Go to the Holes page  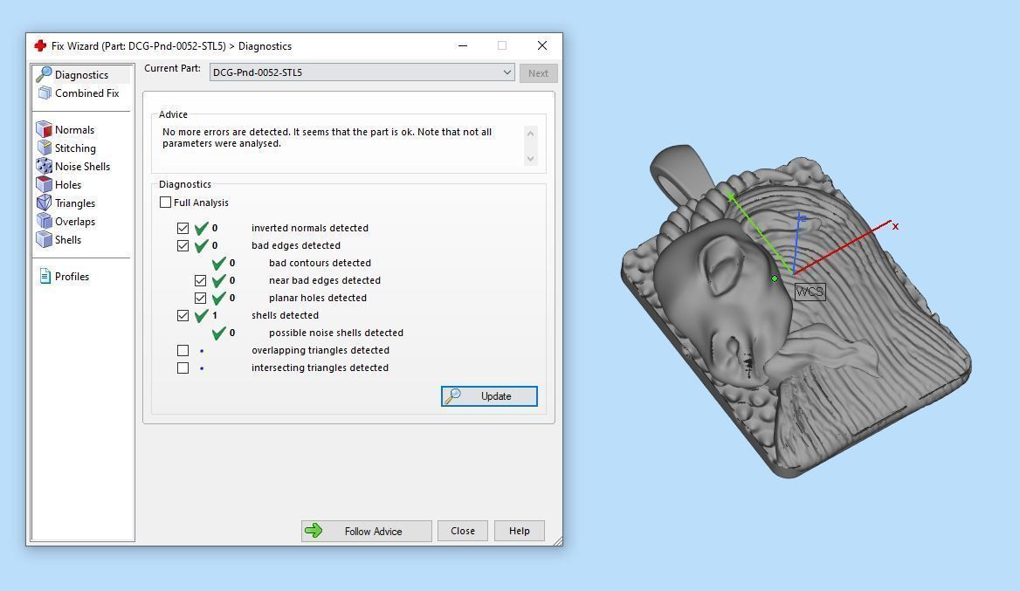pyautogui.click(x=67, y=185)
